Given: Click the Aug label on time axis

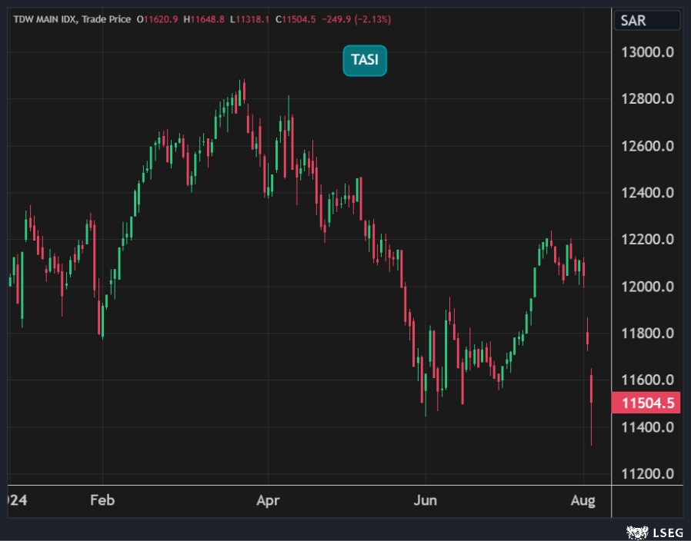Looking at the screenshot, I should (583, 501).
